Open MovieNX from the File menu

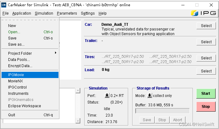pos(30,81)
